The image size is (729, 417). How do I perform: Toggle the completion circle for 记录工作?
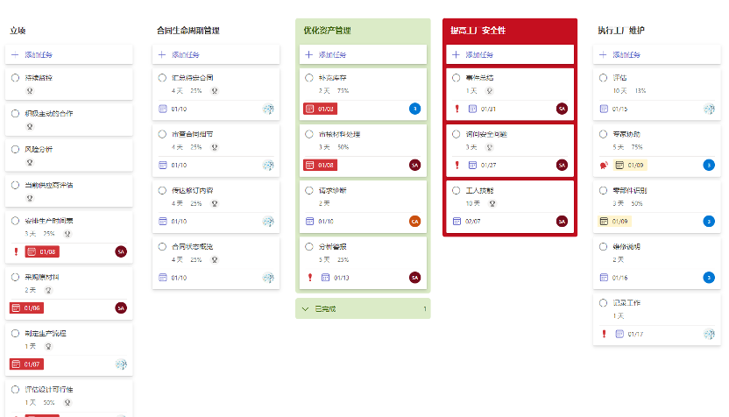point(603,302)
